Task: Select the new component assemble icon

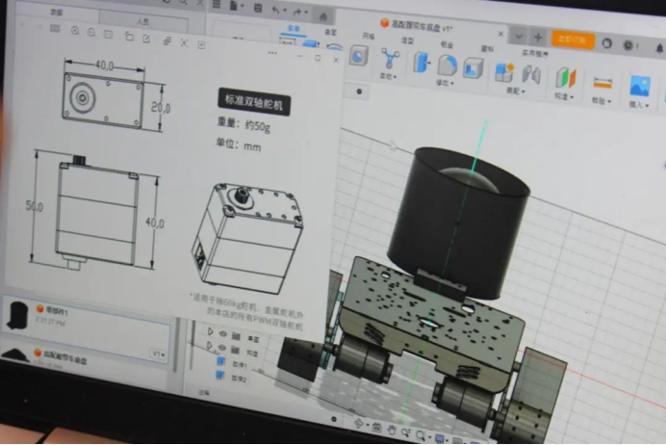Action: coord(505,72)
